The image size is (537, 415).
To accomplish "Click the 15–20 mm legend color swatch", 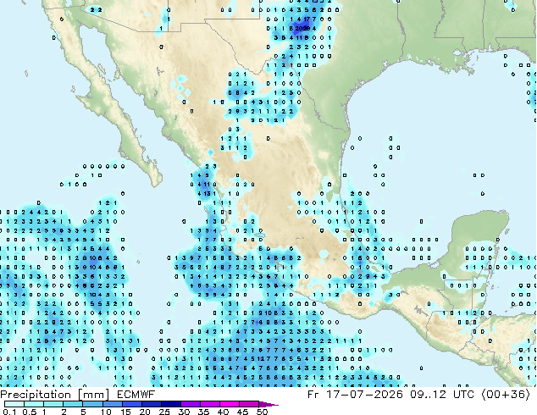I will 131,404.
